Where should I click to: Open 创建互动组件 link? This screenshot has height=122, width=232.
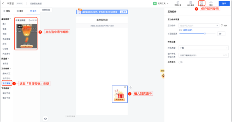187,30
